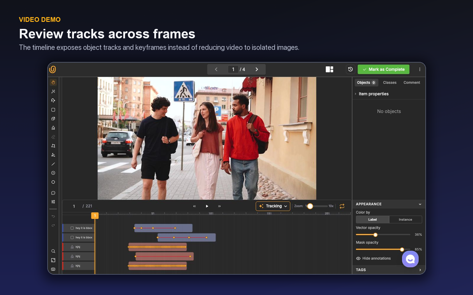473x295 pixels.
Task: Click the redo arrow
Action: tap(53, 225)
